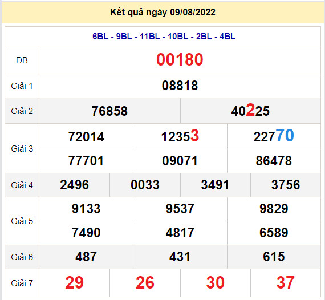Click Giải 6 number 431
The image size is (325, 300).
[180, 257]
